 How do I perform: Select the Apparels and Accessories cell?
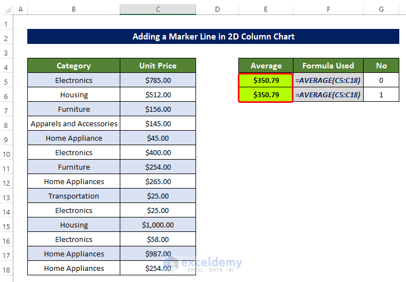74,123
